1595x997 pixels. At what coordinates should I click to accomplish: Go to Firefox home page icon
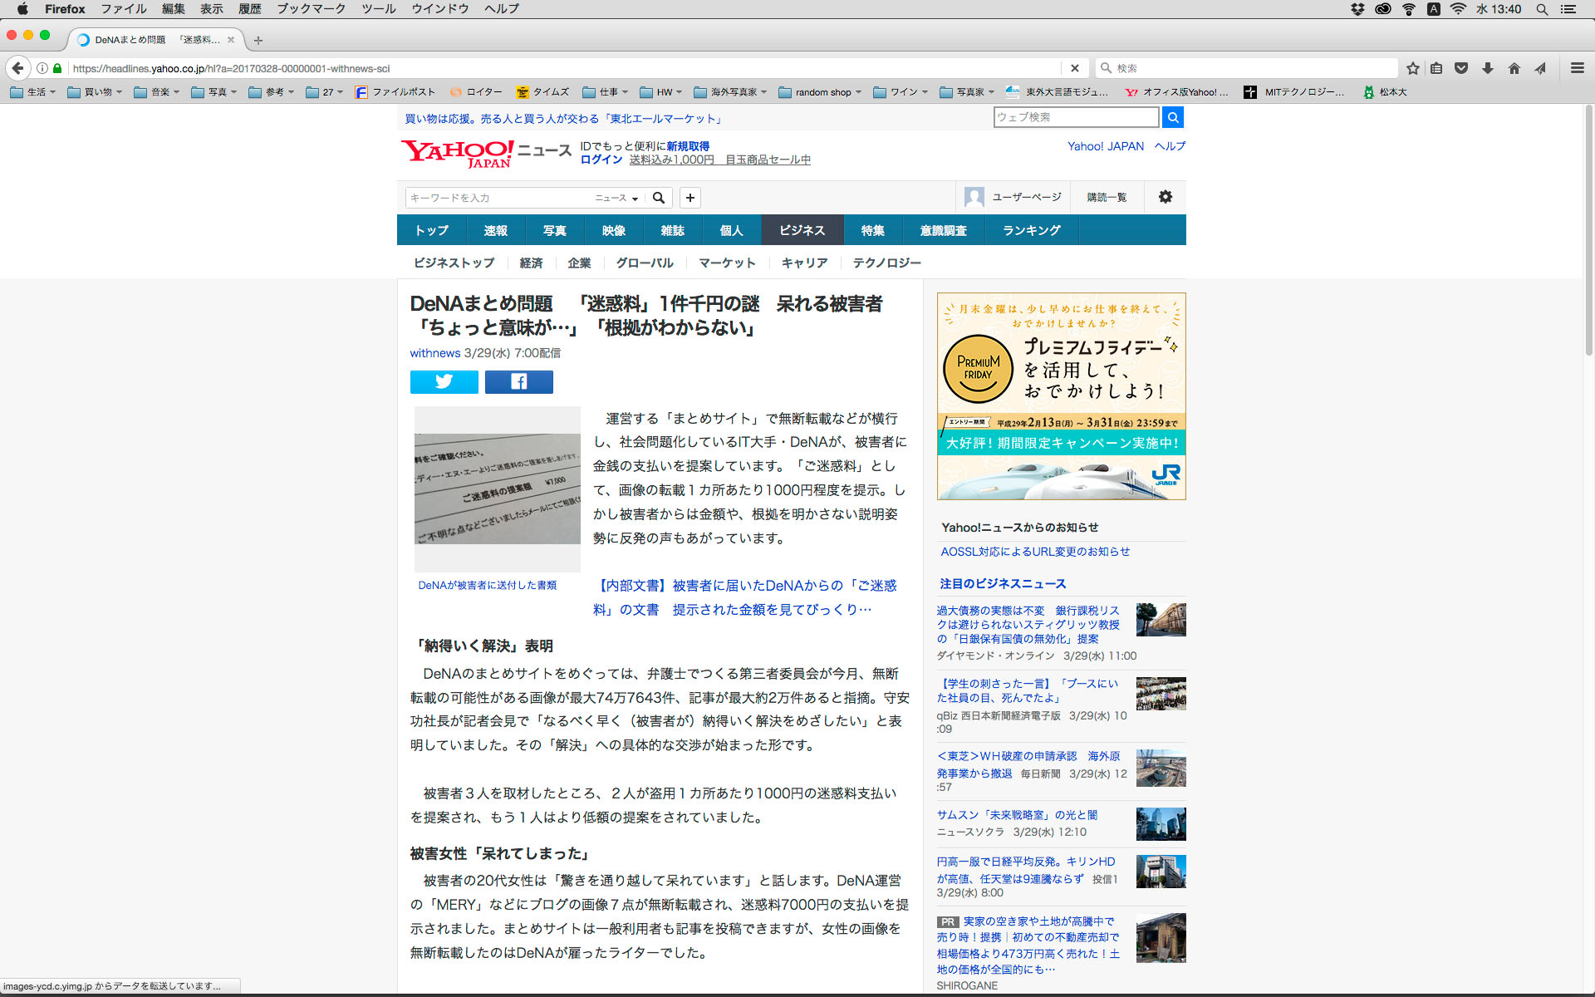pyautogui.click(x=1514, y=68)
